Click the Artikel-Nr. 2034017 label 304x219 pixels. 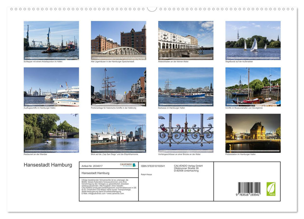pyautogui.click(x=92, y=166)
